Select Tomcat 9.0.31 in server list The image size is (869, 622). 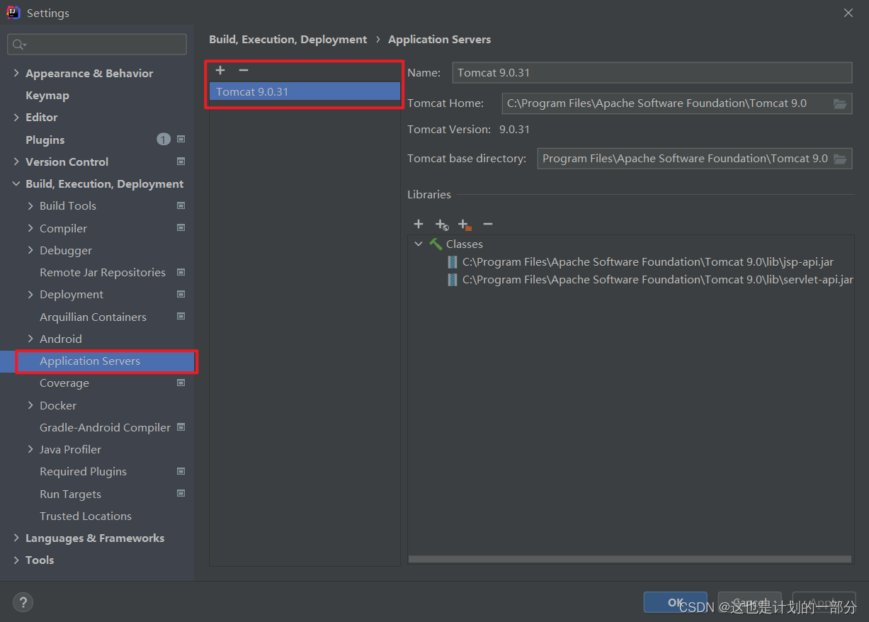[x=305, y=91]
